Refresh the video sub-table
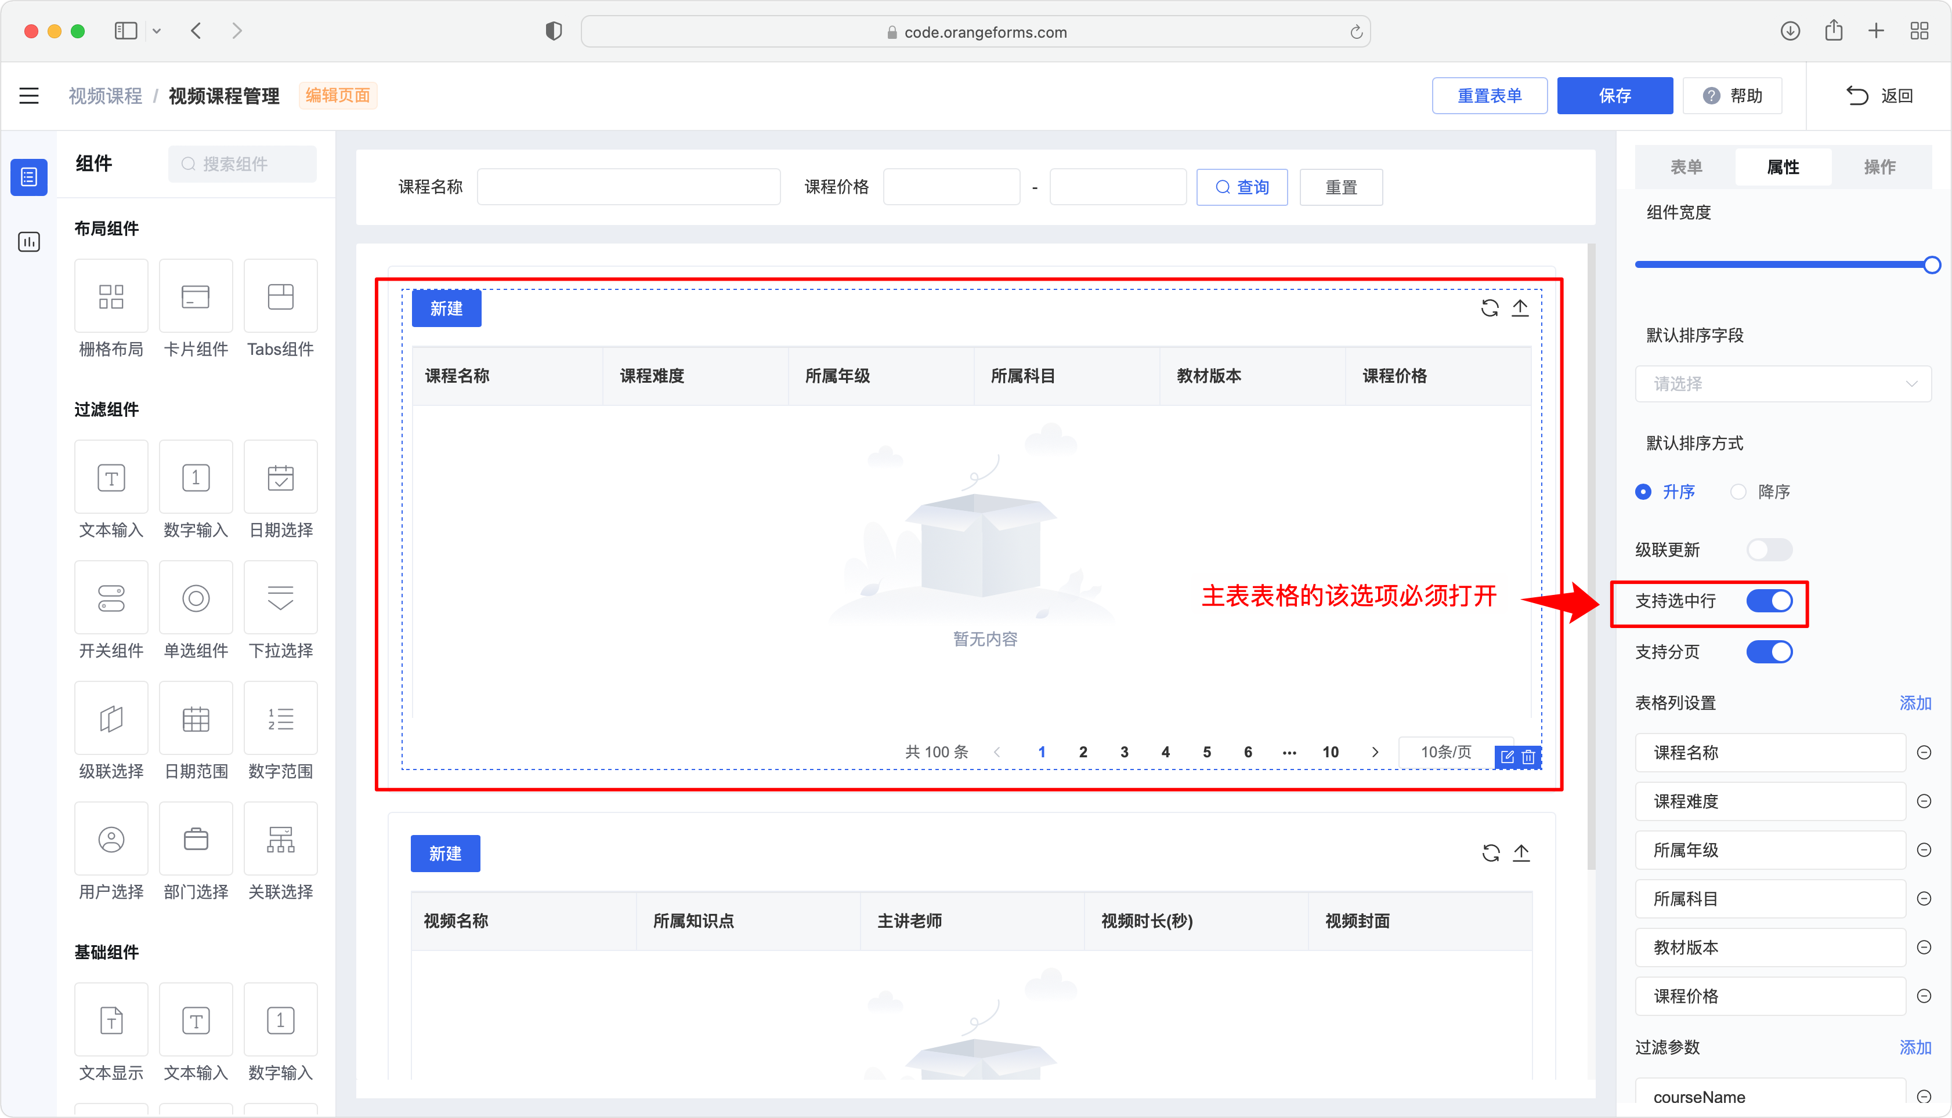The image size is (1952, 1118). coord(1490,853)
